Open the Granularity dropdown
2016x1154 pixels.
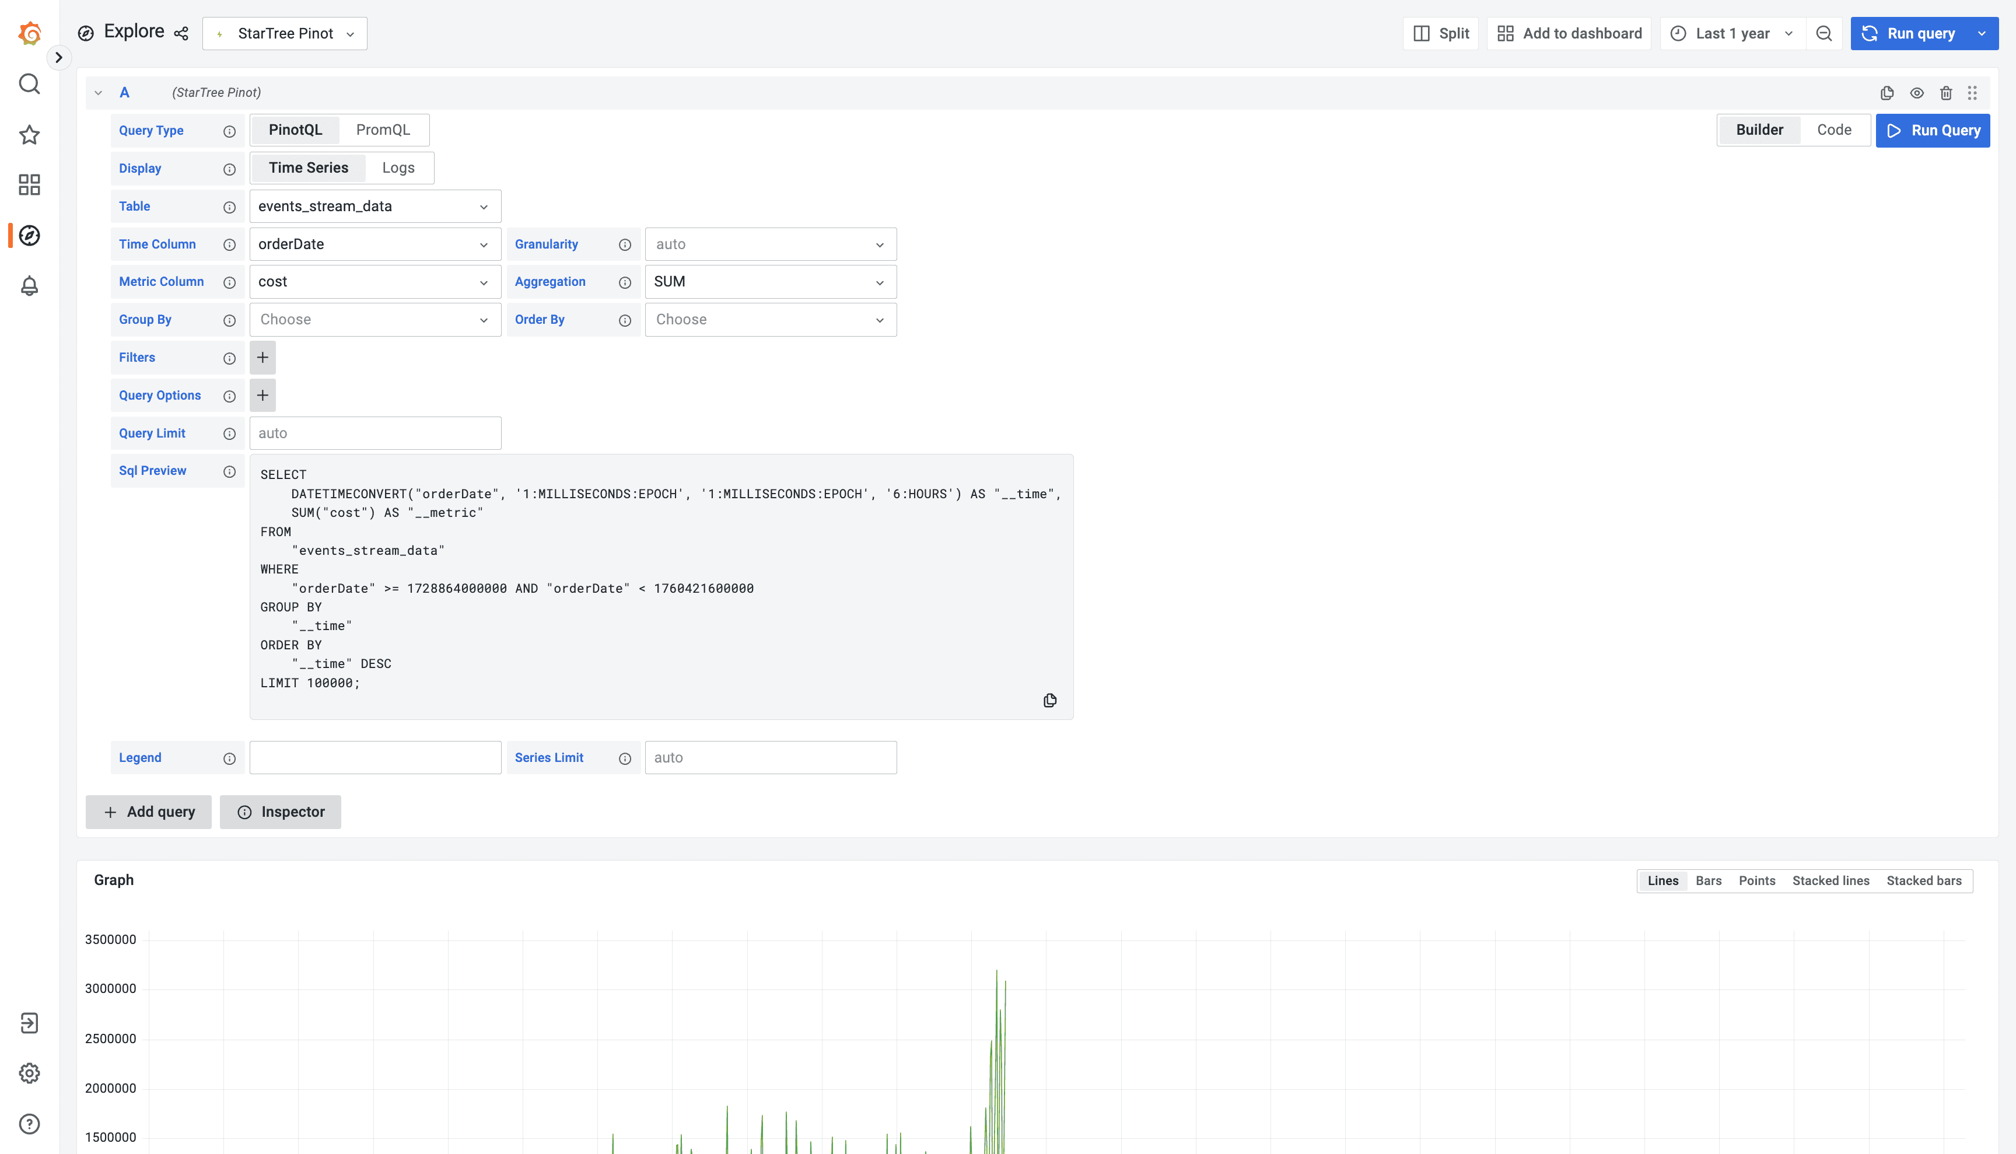click(770, 244)
